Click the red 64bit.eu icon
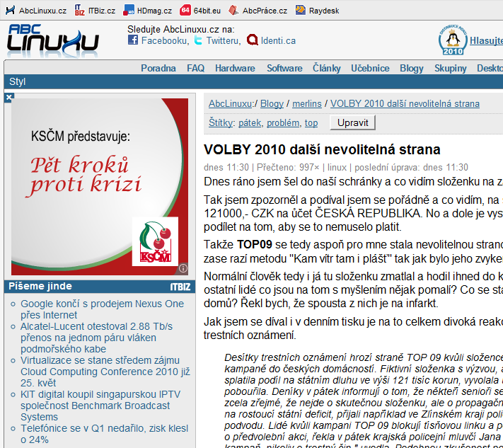Image resolution: width=503 pixels, height=448 pixels. [x=185, y=10]
